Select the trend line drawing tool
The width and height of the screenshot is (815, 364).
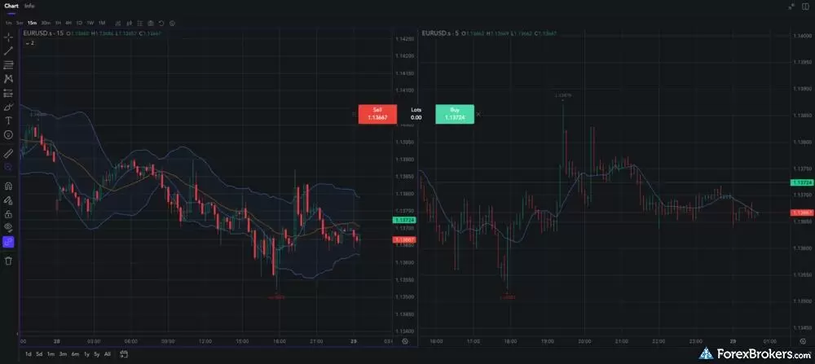click(x=8, y=50)
